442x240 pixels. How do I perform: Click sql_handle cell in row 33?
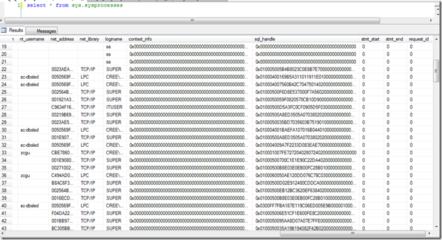pos(306,153)
